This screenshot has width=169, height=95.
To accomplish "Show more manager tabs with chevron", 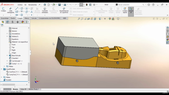I will pos(29,22).
